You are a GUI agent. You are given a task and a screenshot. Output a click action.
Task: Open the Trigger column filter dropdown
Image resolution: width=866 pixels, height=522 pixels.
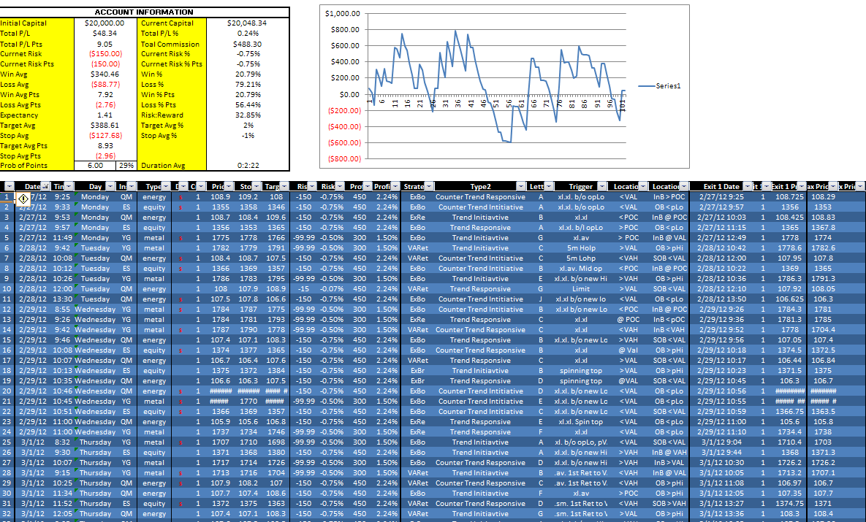pyautogui.click(x=602, y=186)
